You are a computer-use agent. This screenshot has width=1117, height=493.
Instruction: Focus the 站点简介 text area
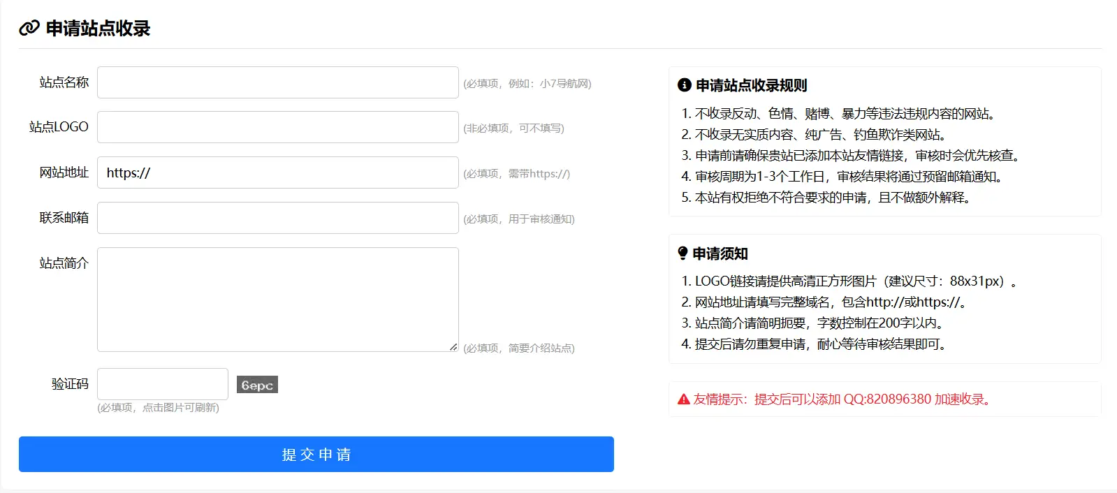(x=277, y=299)
